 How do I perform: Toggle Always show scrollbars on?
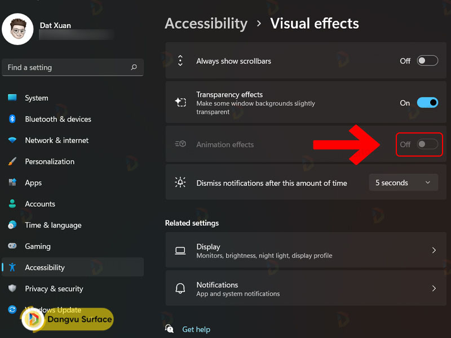tap(427, 60)
